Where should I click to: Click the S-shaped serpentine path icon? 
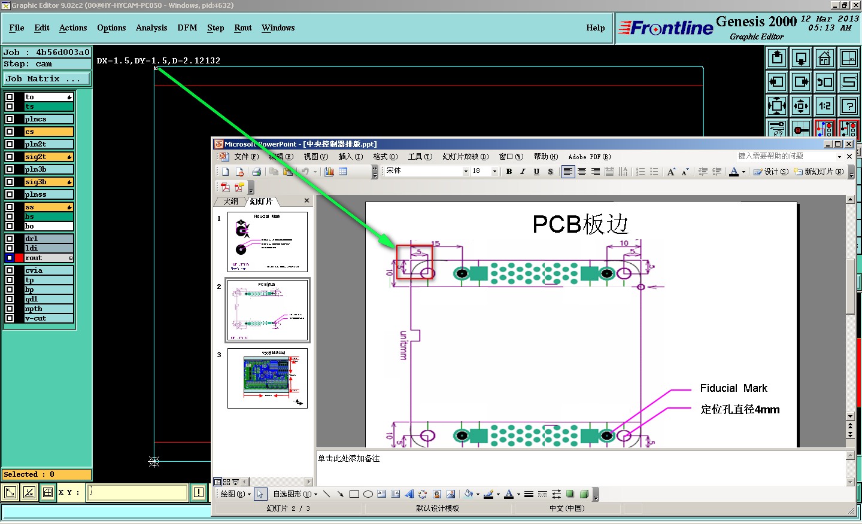849,82
